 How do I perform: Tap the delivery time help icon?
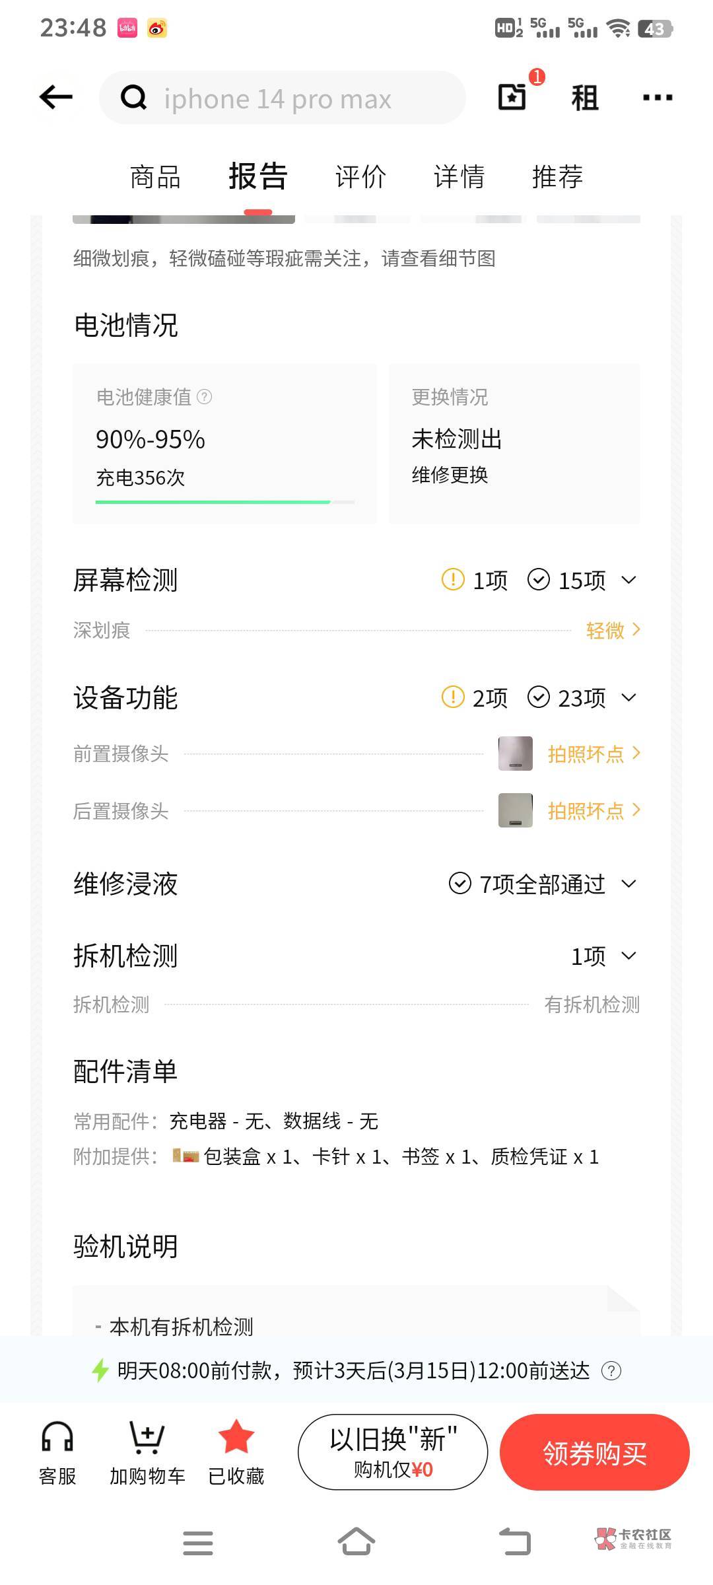tap(611, 1371)
